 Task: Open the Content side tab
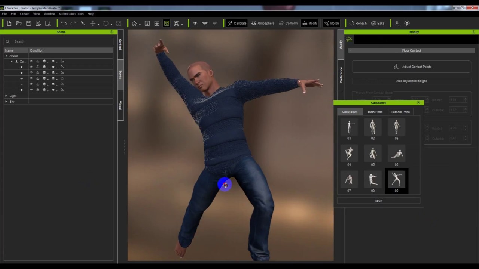(120, 44)
